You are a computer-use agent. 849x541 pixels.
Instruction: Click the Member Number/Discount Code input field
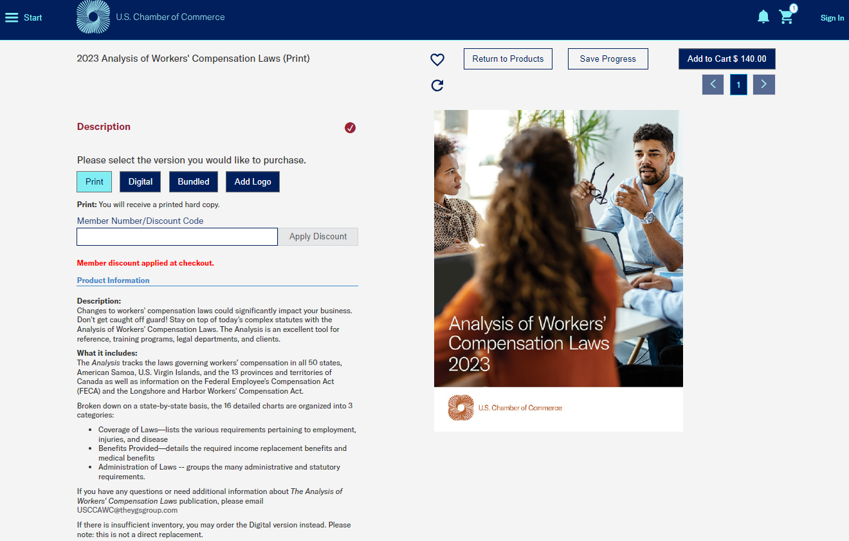(177, 237)
